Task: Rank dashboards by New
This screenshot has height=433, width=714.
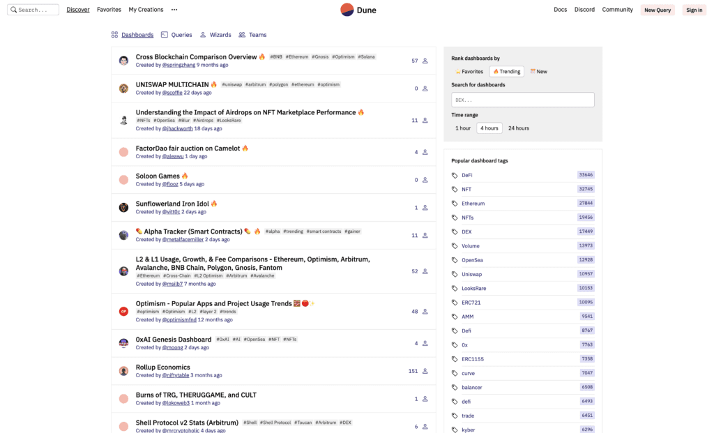Action: tap(539, 72)
